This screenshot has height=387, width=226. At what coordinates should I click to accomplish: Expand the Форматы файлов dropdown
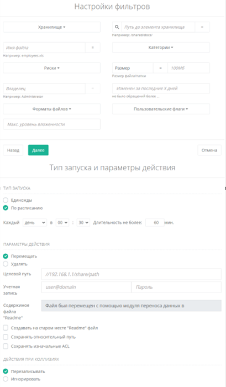(x=52, y=109)
